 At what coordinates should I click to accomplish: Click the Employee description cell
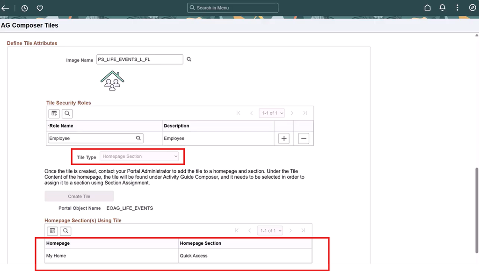[174, 139]
